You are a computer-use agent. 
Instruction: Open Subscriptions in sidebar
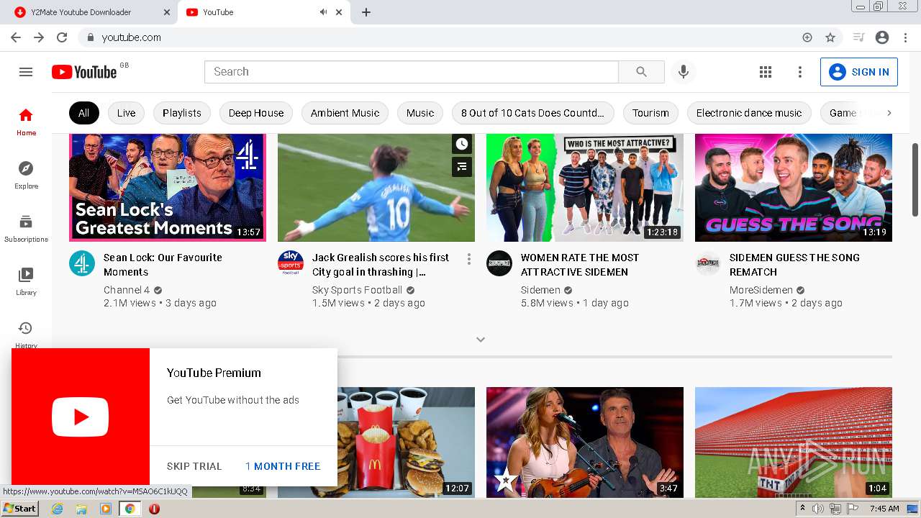tap(26, 228)
